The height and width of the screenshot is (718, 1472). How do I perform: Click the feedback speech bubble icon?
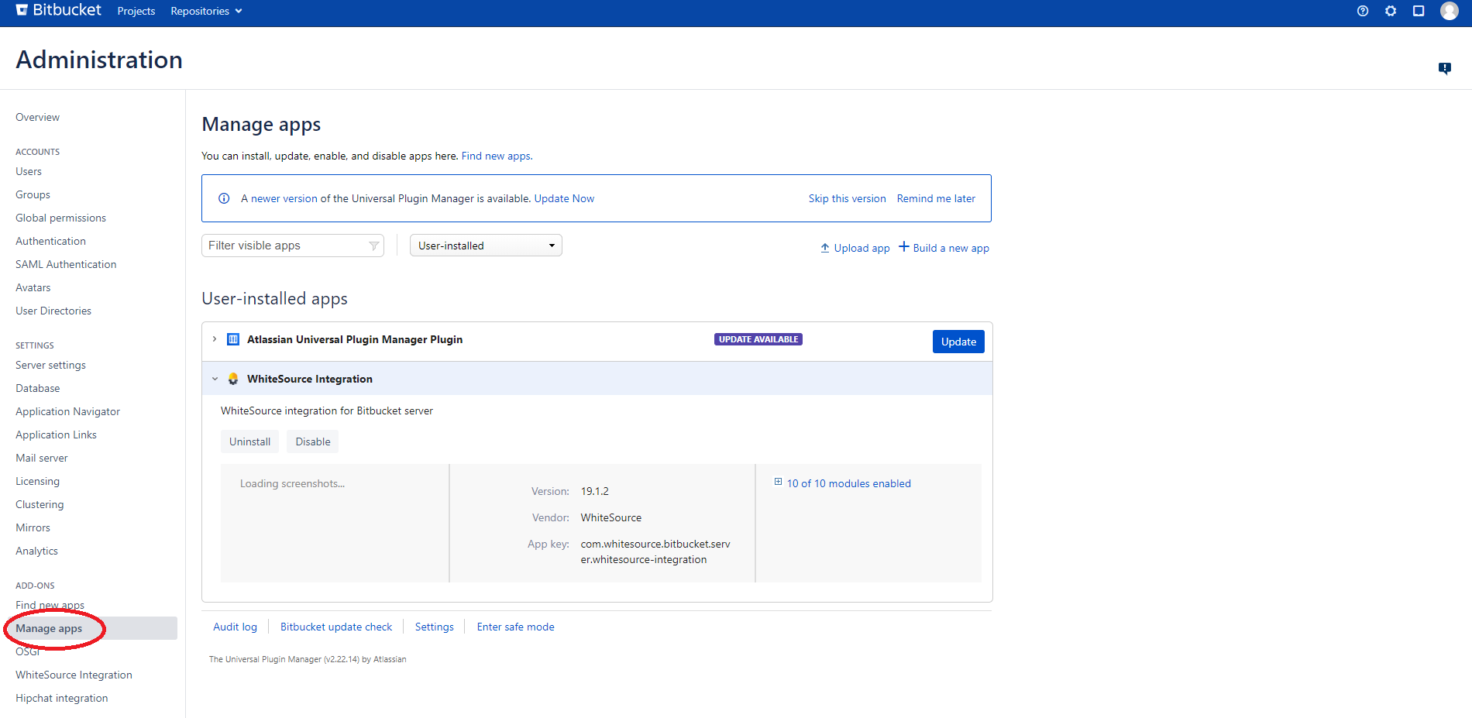click(1444, 68)
